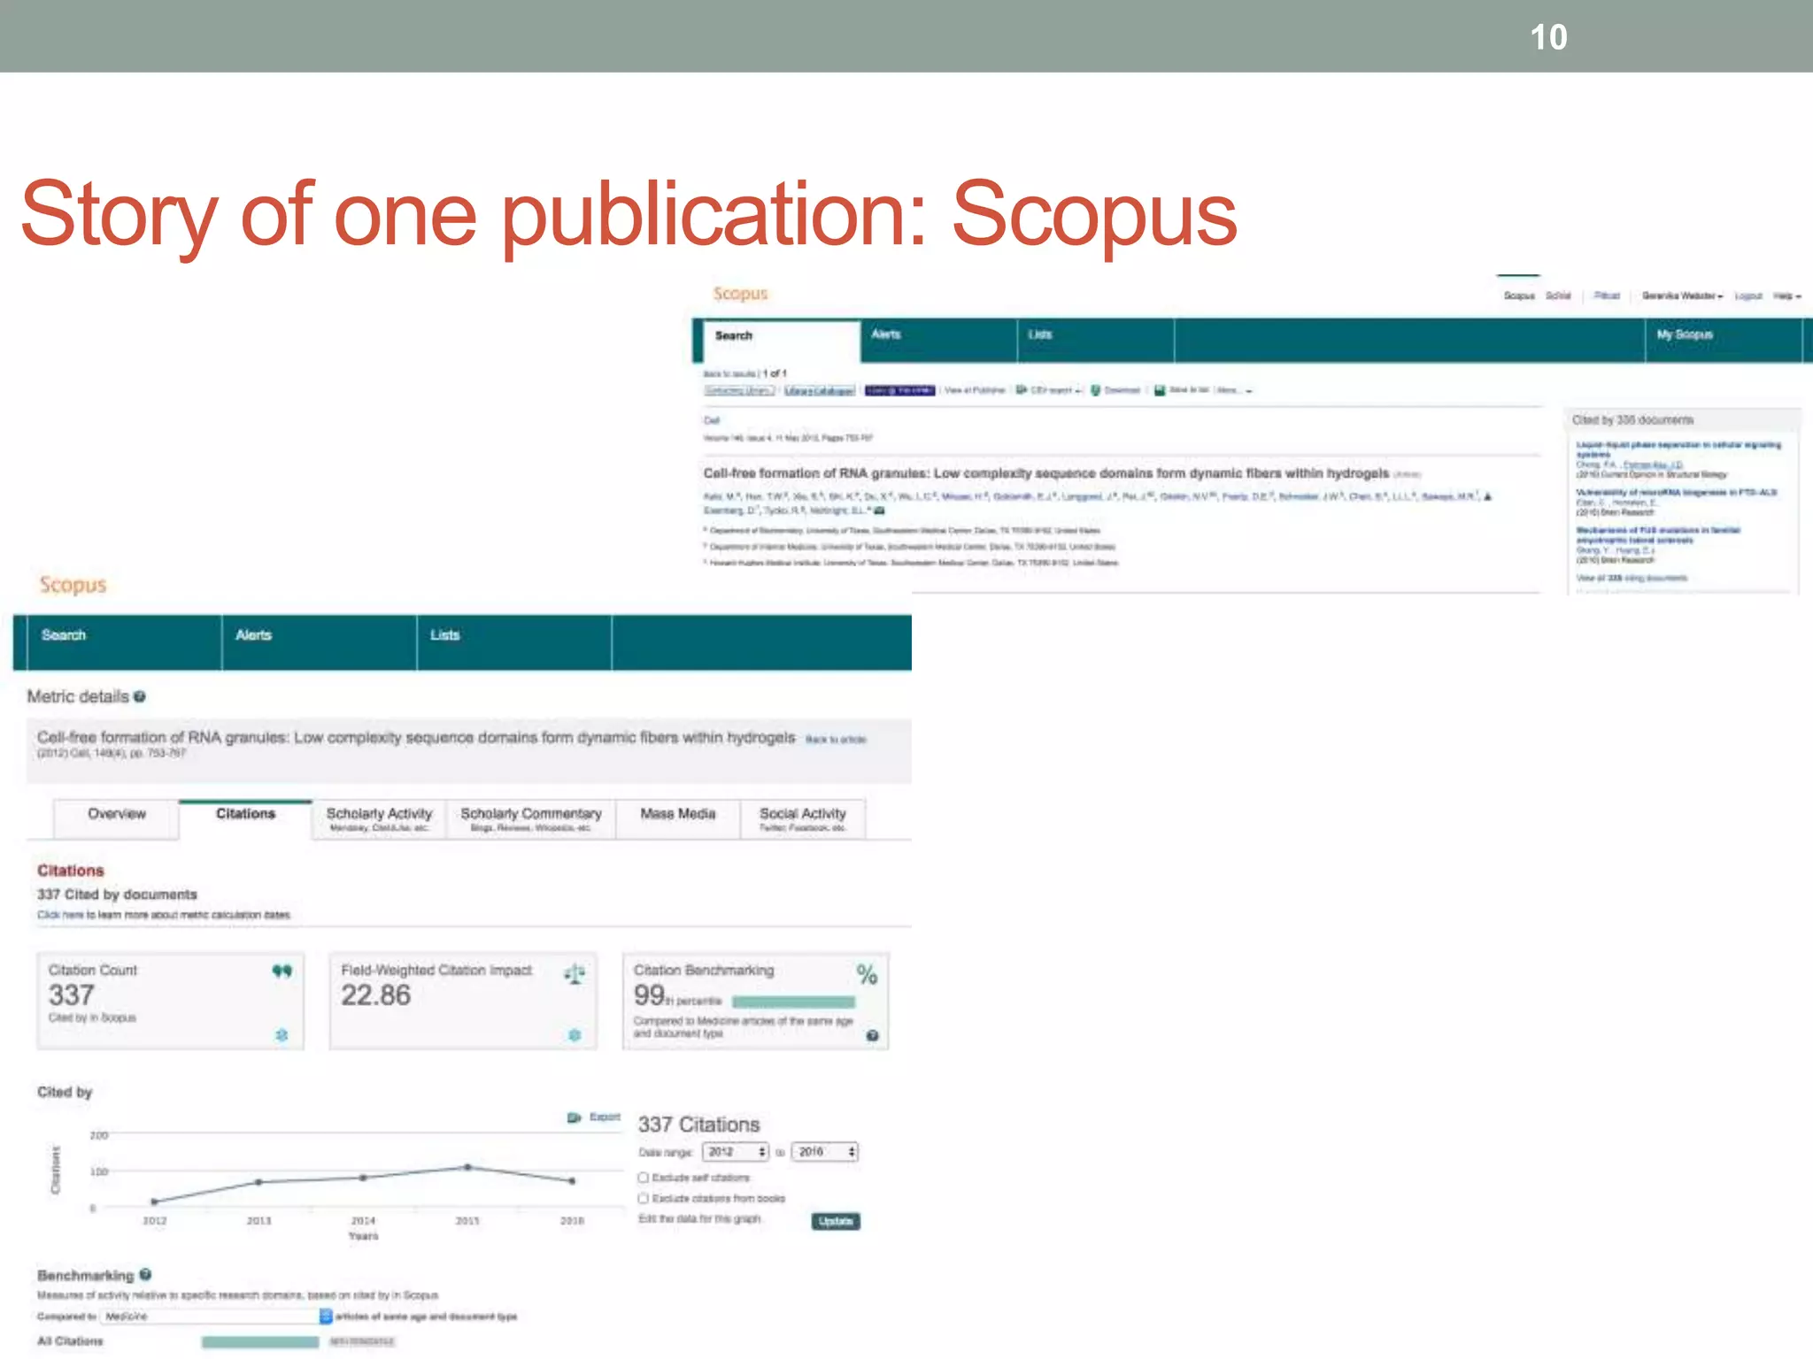Viewport: 1813px width, 1359px height.
Task: Click the CSV export icon in article toolbar
Action: click(1021, 390)
